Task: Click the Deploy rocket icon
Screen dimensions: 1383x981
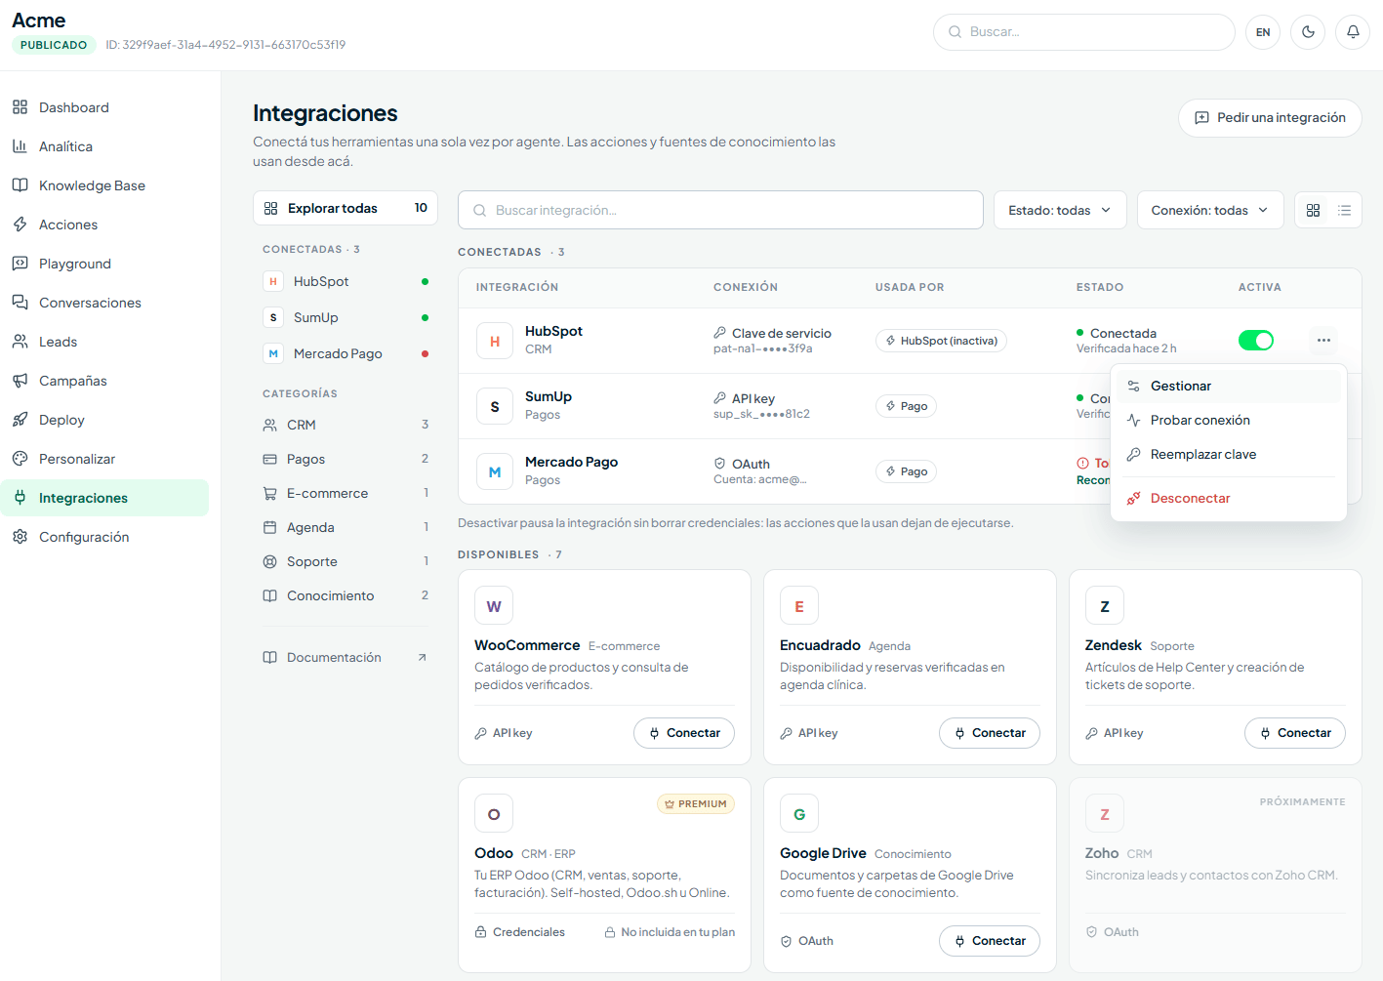Action: 20,420
